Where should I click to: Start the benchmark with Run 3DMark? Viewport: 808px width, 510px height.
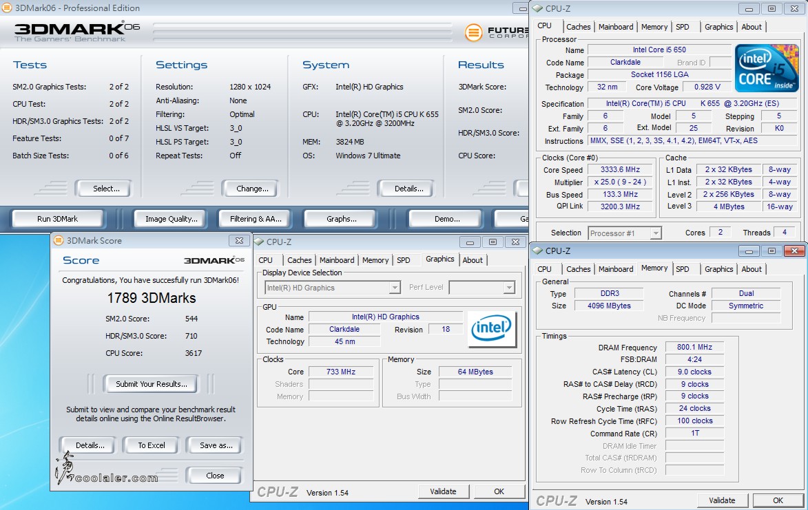[x=57, y=219]
